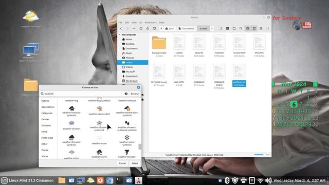Switch to list view

point(261,29)
